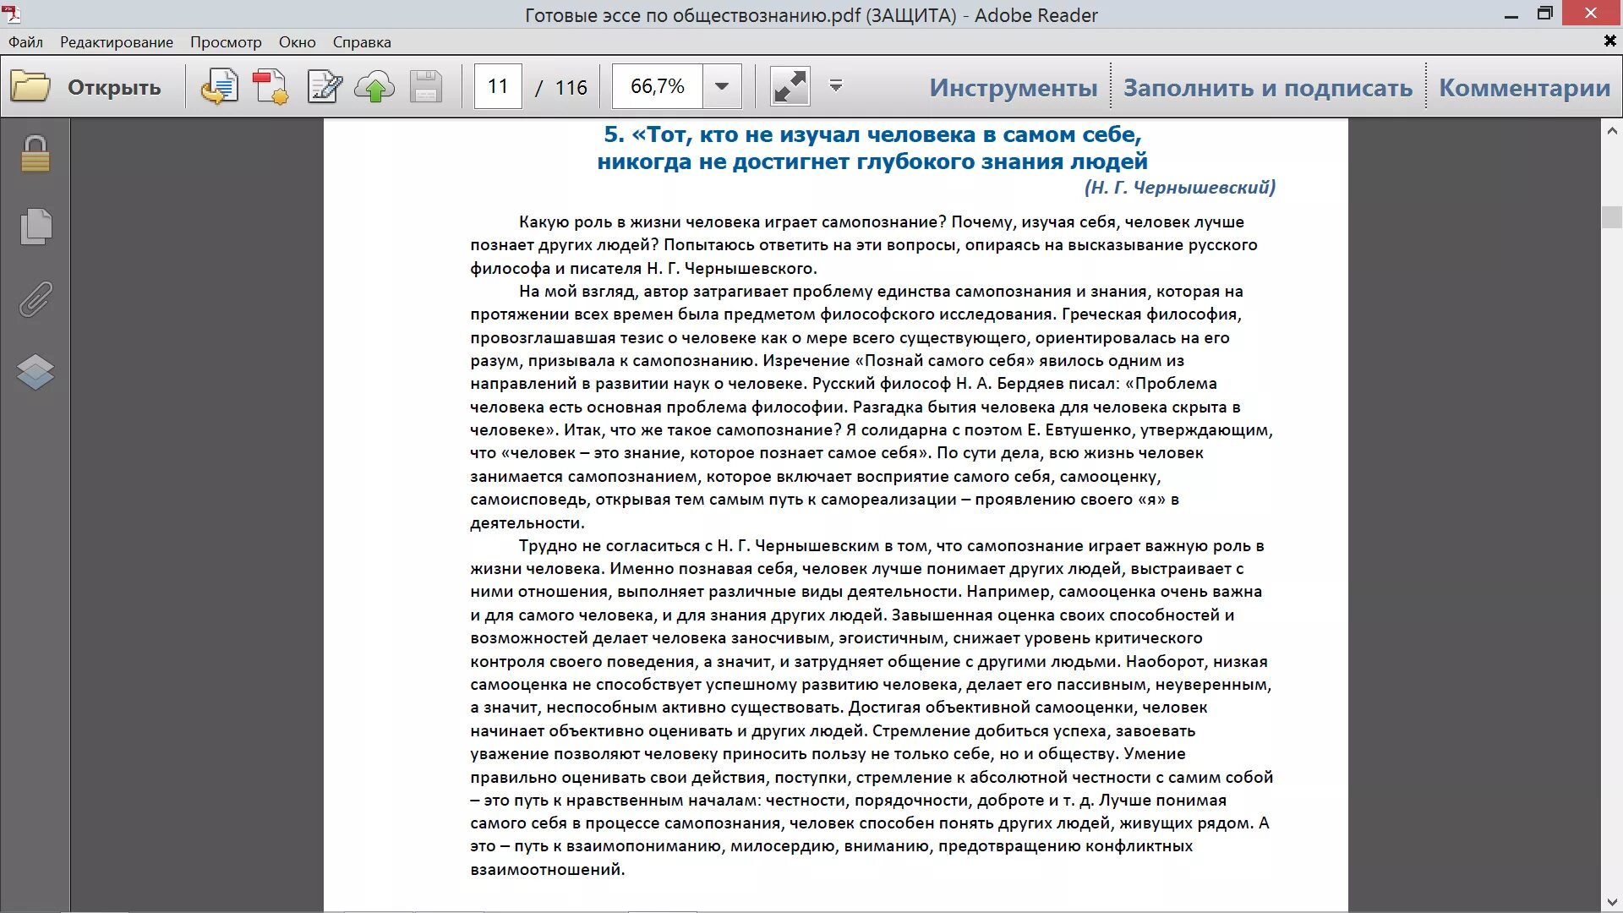The image size is (1623, 913).
Task: Click the create PDF icon
Action: point(270,87)
